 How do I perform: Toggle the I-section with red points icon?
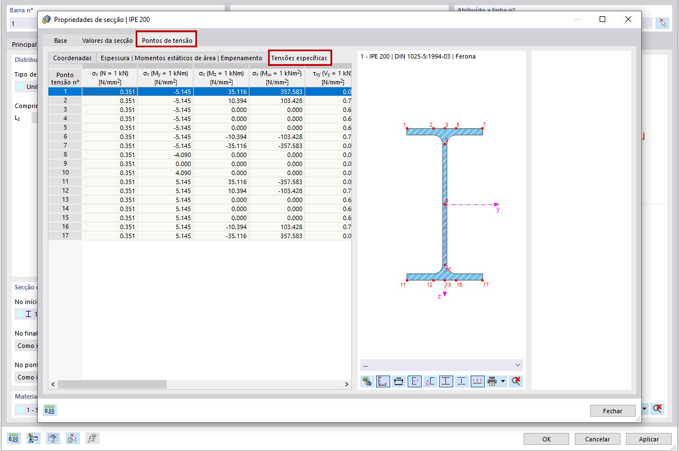point(446,381)
